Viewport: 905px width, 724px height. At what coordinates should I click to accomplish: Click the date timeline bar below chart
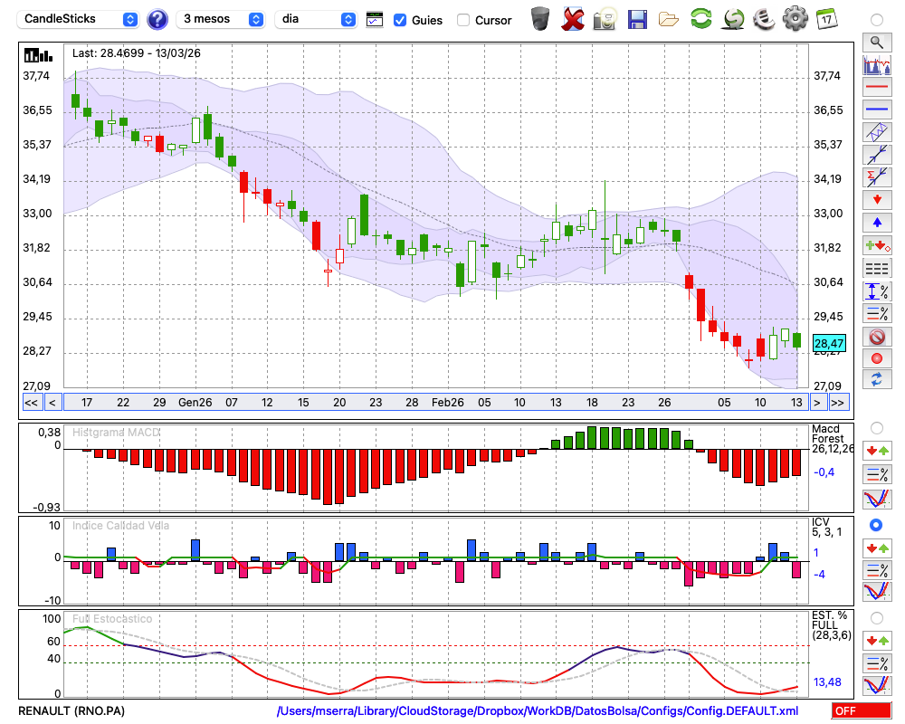pyautogui.click(x=434, y=403)
